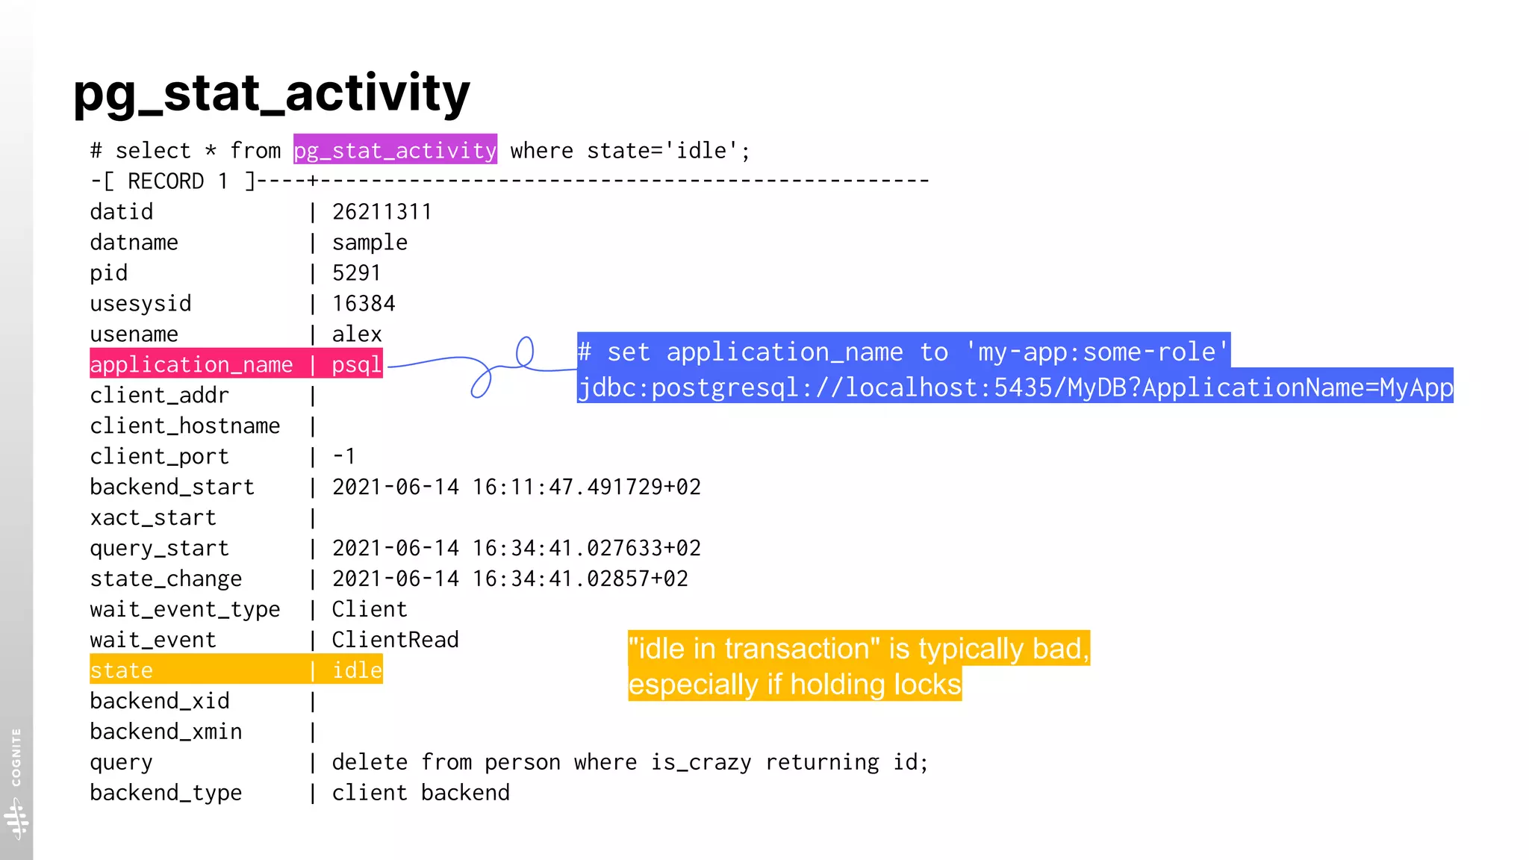Click the "-[ RECORD 1 ]" header
This screenshot has width=1529, height=860.
173,181
